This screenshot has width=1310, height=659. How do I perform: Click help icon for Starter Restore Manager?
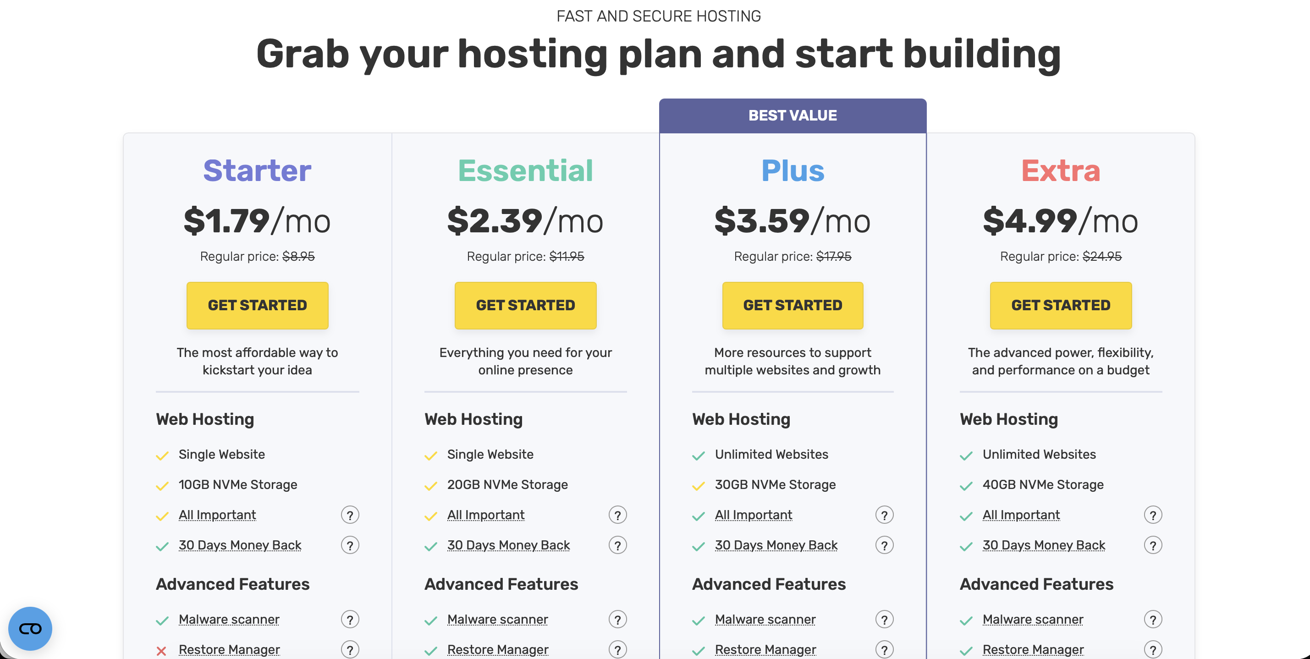coord(350,649)
